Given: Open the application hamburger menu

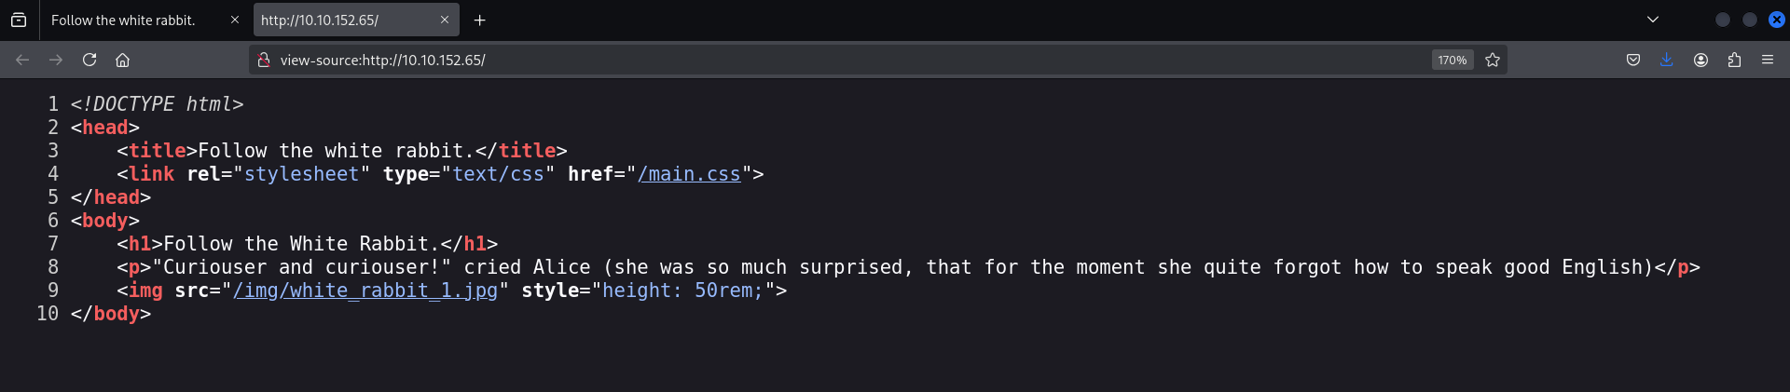Looking at the screenshot, I should (1768, 60).
